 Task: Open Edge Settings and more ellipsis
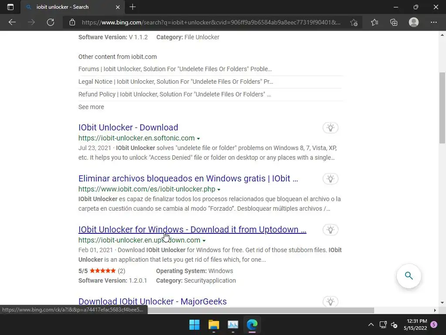(x=433, y=22)
